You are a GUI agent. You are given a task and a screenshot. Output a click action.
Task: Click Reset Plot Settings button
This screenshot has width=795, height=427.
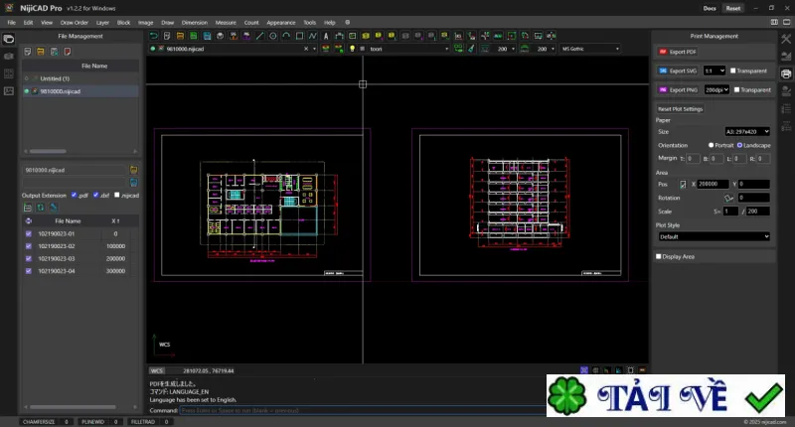click(680, 109)
